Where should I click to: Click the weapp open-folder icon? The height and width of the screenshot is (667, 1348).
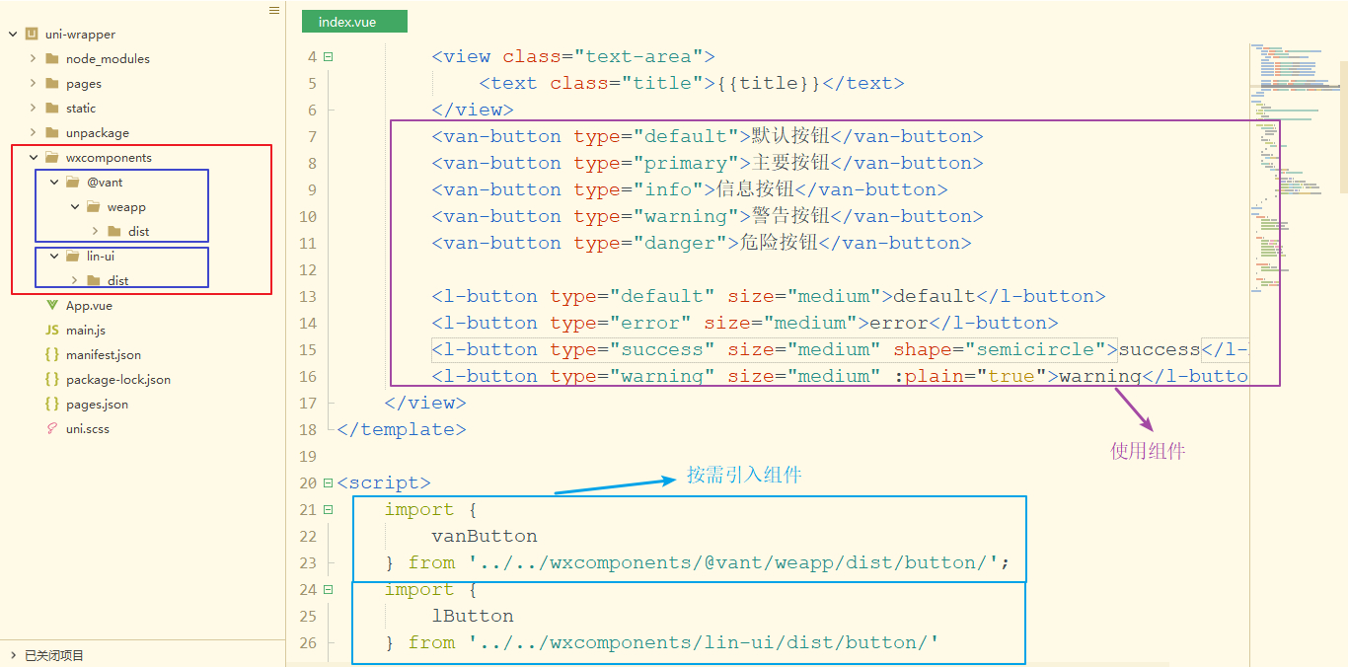pos(94,206)
